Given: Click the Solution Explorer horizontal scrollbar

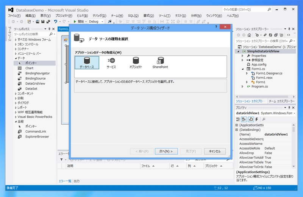Looking at the screenshot, I should click(x=265, y=97).
